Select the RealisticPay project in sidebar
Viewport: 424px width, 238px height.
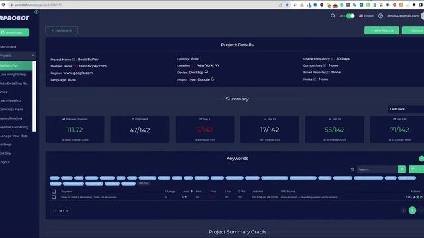[16, 65]
